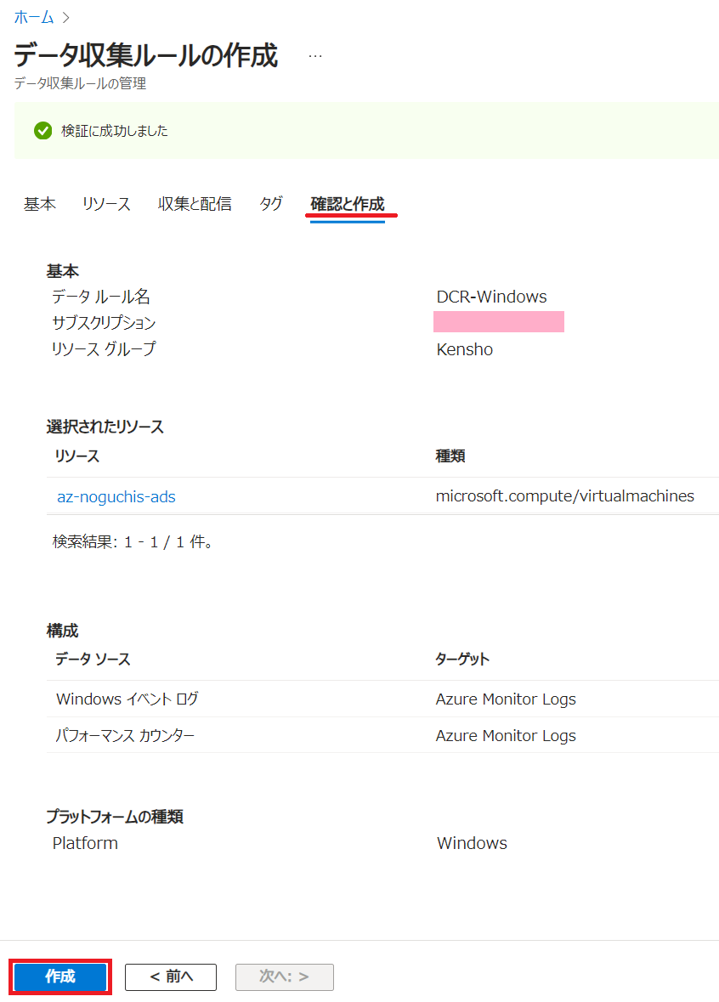The image size is (719, 1002).
Task: Open the 収集と配信 tab
Action: click(x=195, y=204)
